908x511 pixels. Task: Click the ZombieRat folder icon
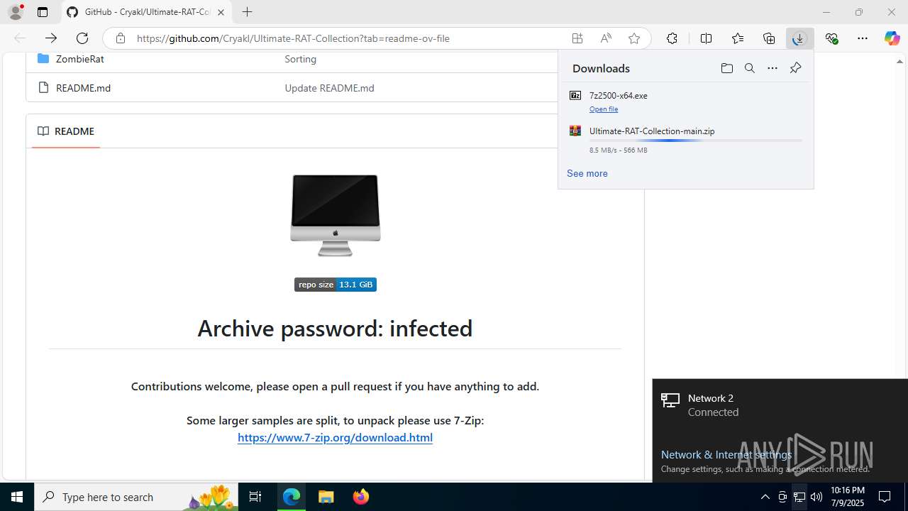coord(43,58)
